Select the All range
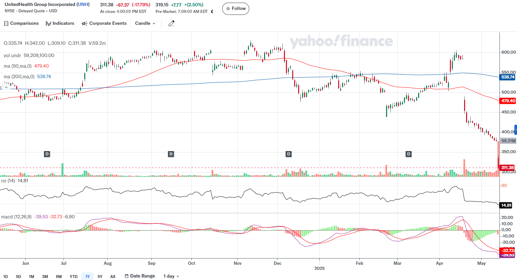Image resolution: width=517 pixels, height=280 pixels. coord(113,277)
